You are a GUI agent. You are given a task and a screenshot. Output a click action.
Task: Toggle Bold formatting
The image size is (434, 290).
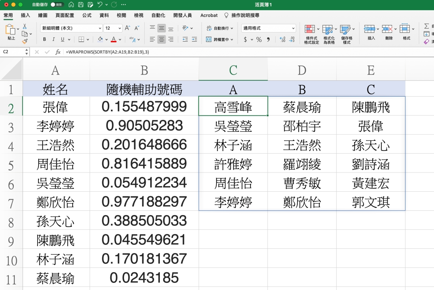click(44, 39)
